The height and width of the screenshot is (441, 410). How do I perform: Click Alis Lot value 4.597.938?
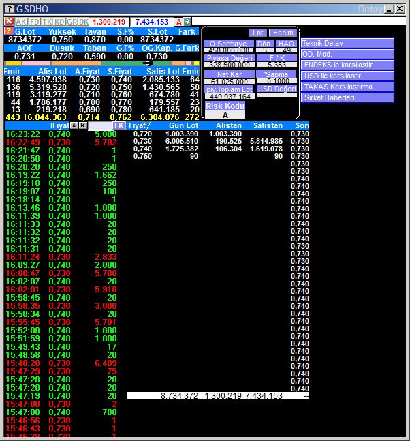pyautogui.click(x=48, y=80)
